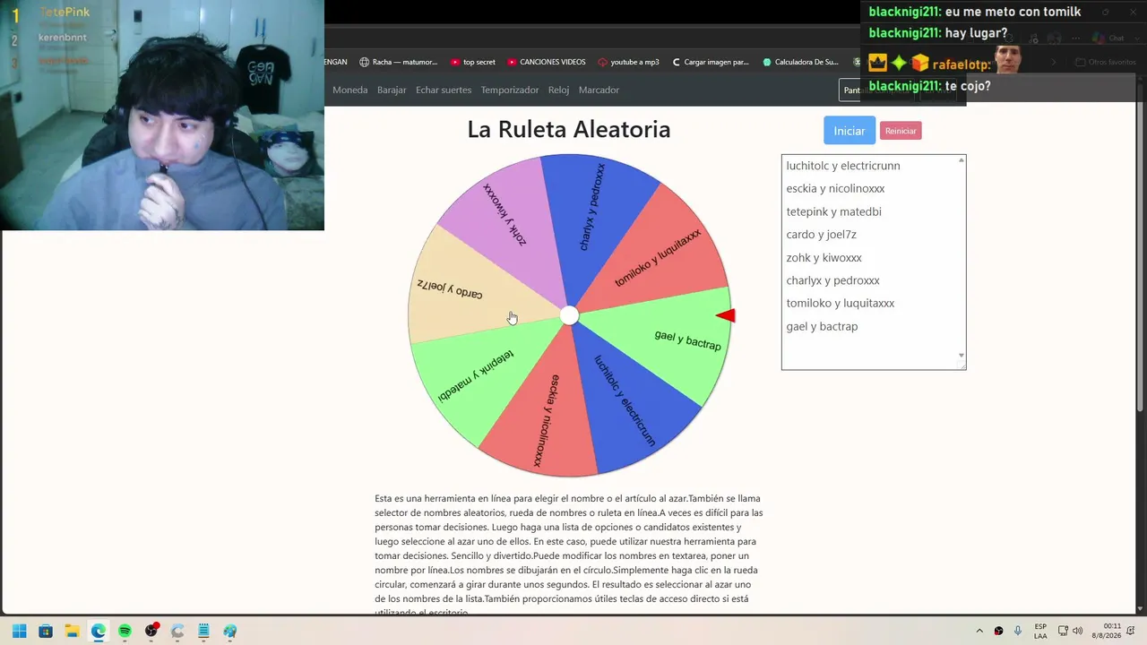
Task: Click 'esckia y nicolinoxxx' in the names list
Action: 835,188
